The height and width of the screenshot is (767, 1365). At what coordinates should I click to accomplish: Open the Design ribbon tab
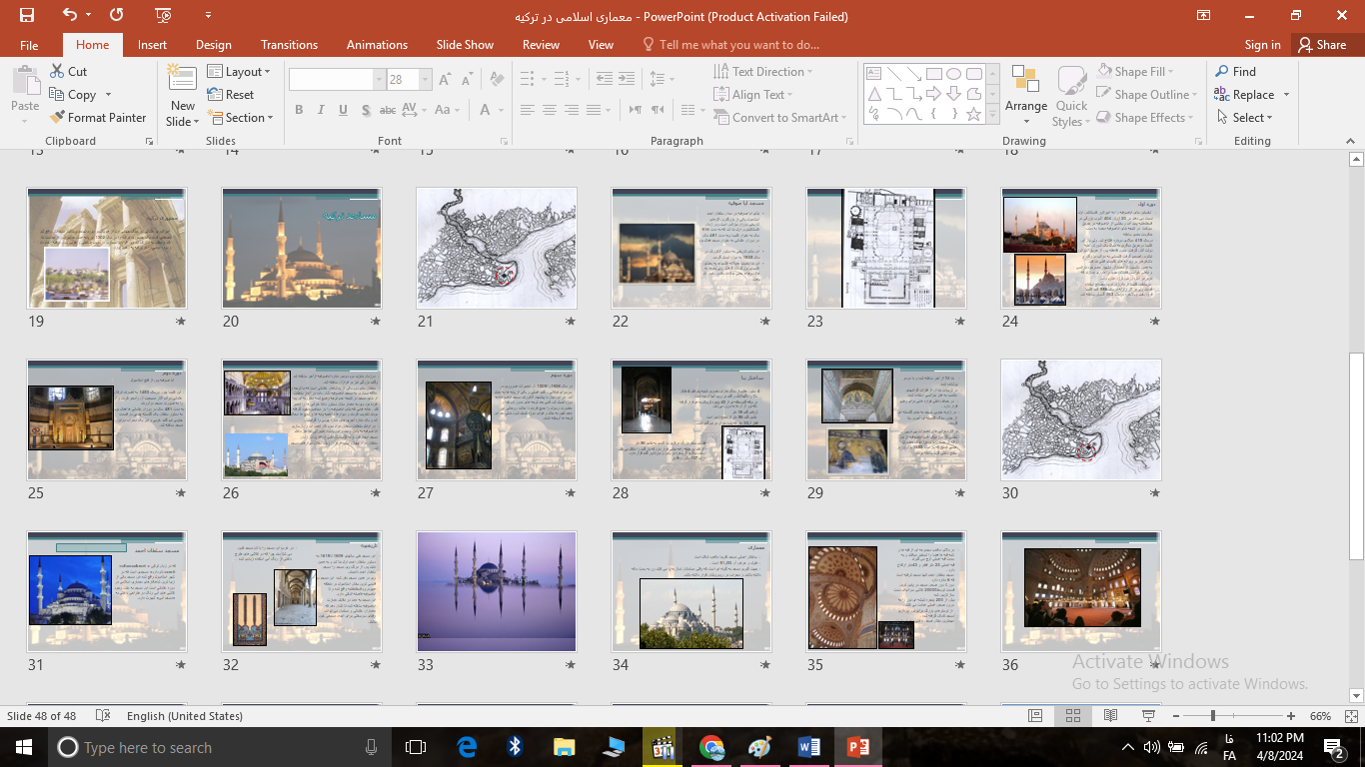213,45
